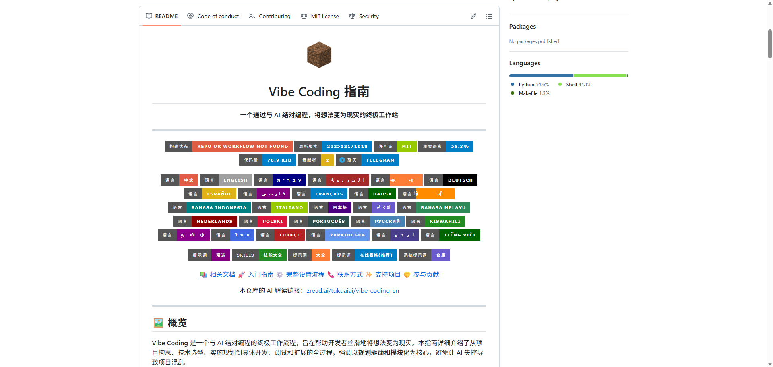Click the latest version 202512171918 badge
The width and height of the screenshot is (773, 367).
click(x=333, y=146)
